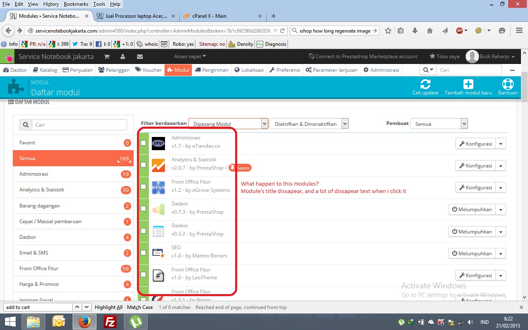The image size is (528, 330).
Task: Open File Explorer from the taskbar
Action: pyautogui.click(x=33, y=322)
